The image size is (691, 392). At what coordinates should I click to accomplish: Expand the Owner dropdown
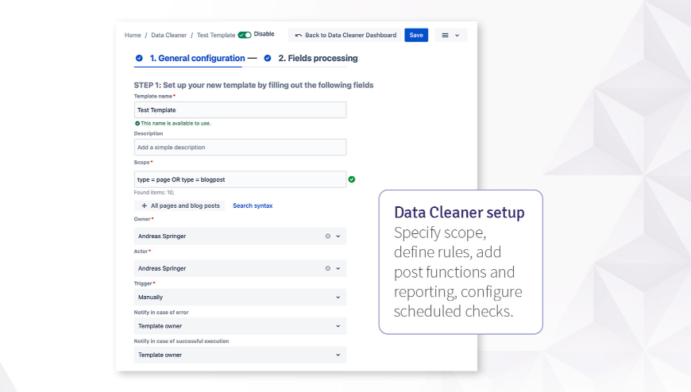338,236
